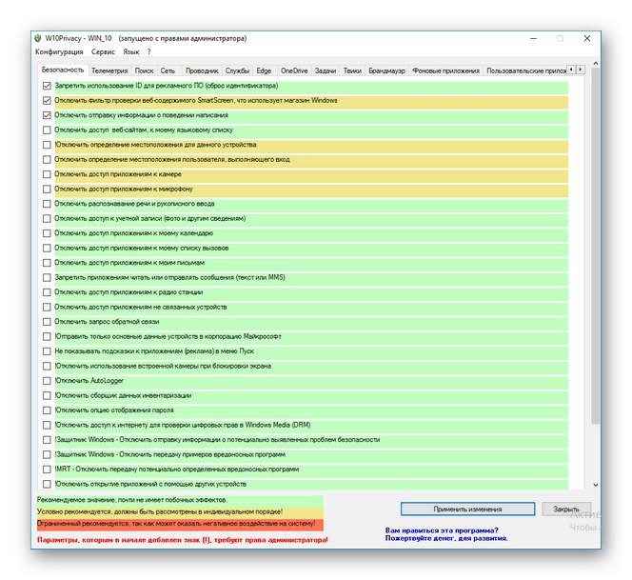Click text Отключить открытие приложений с помощью других устройств
The width and height of the screenshot is (632, 580).
click(x=150, y=484)
